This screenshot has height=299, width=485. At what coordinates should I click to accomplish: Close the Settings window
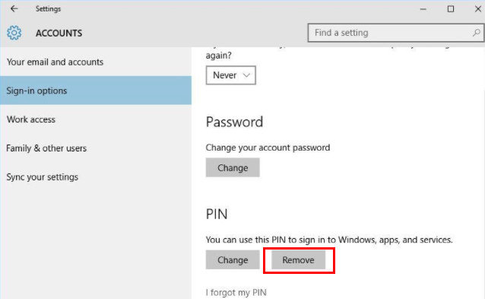click(478, 9)
